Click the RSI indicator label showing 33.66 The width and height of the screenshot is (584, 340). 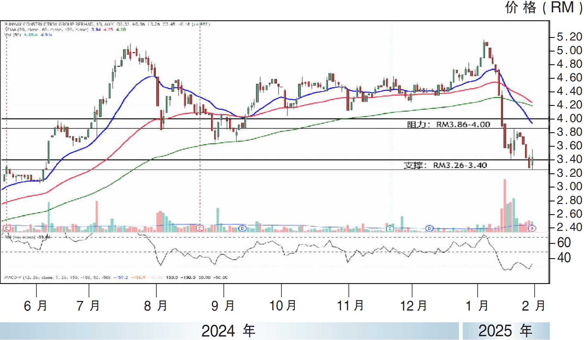point(28,237)
